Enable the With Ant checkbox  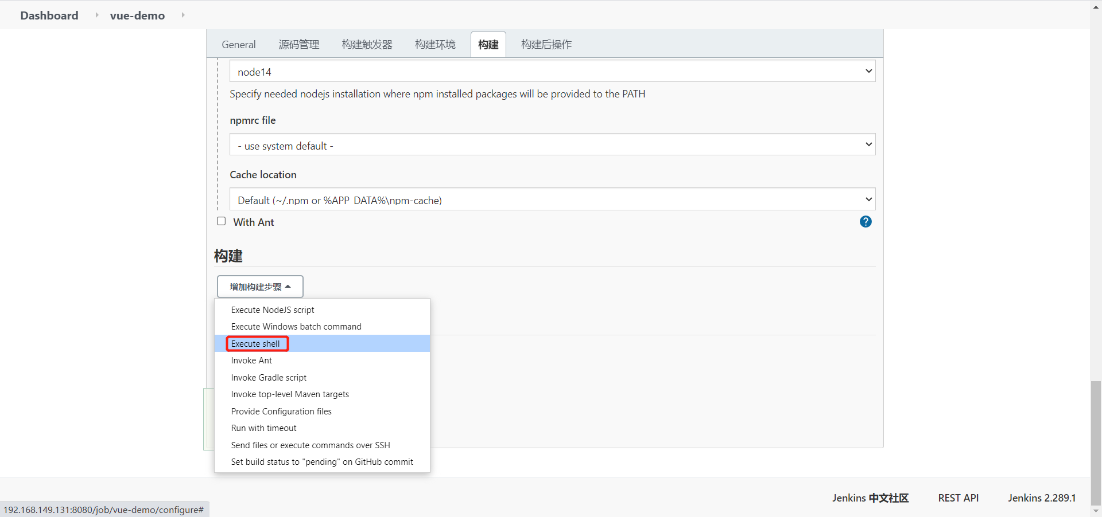[x=222, y=221]
